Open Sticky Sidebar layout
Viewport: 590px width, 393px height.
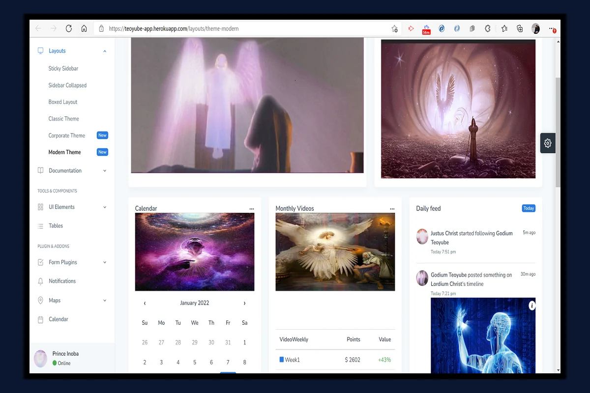(63, 68)
